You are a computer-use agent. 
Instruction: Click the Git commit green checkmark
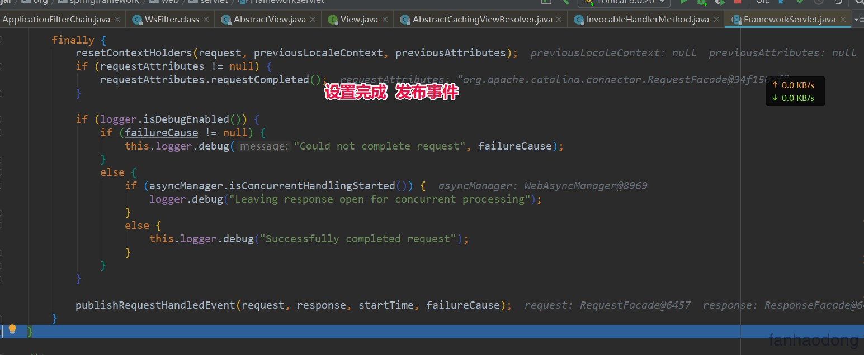point(800,2)
